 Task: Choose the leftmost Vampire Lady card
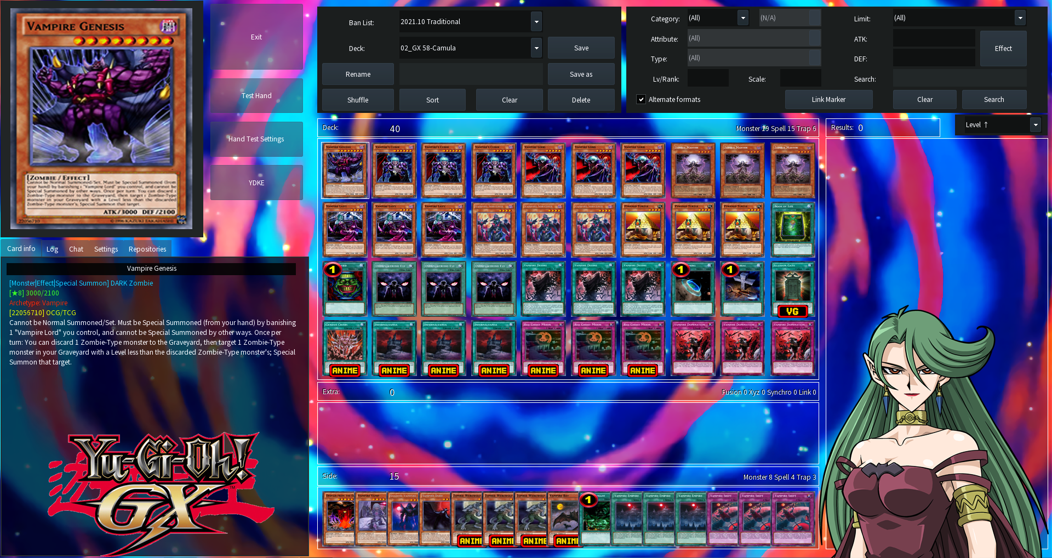(345, 230)
